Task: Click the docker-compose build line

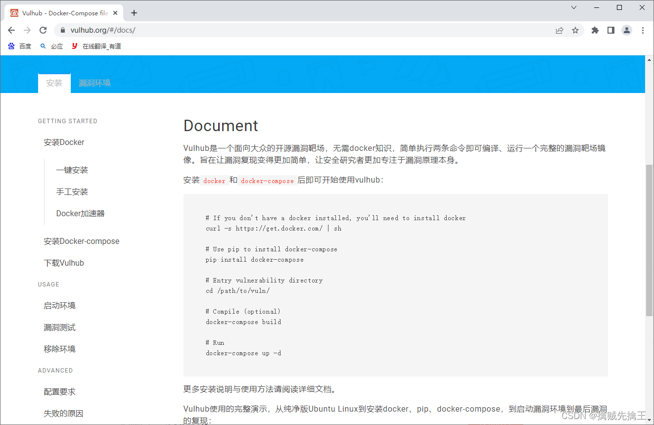Action: pos(243,322)
